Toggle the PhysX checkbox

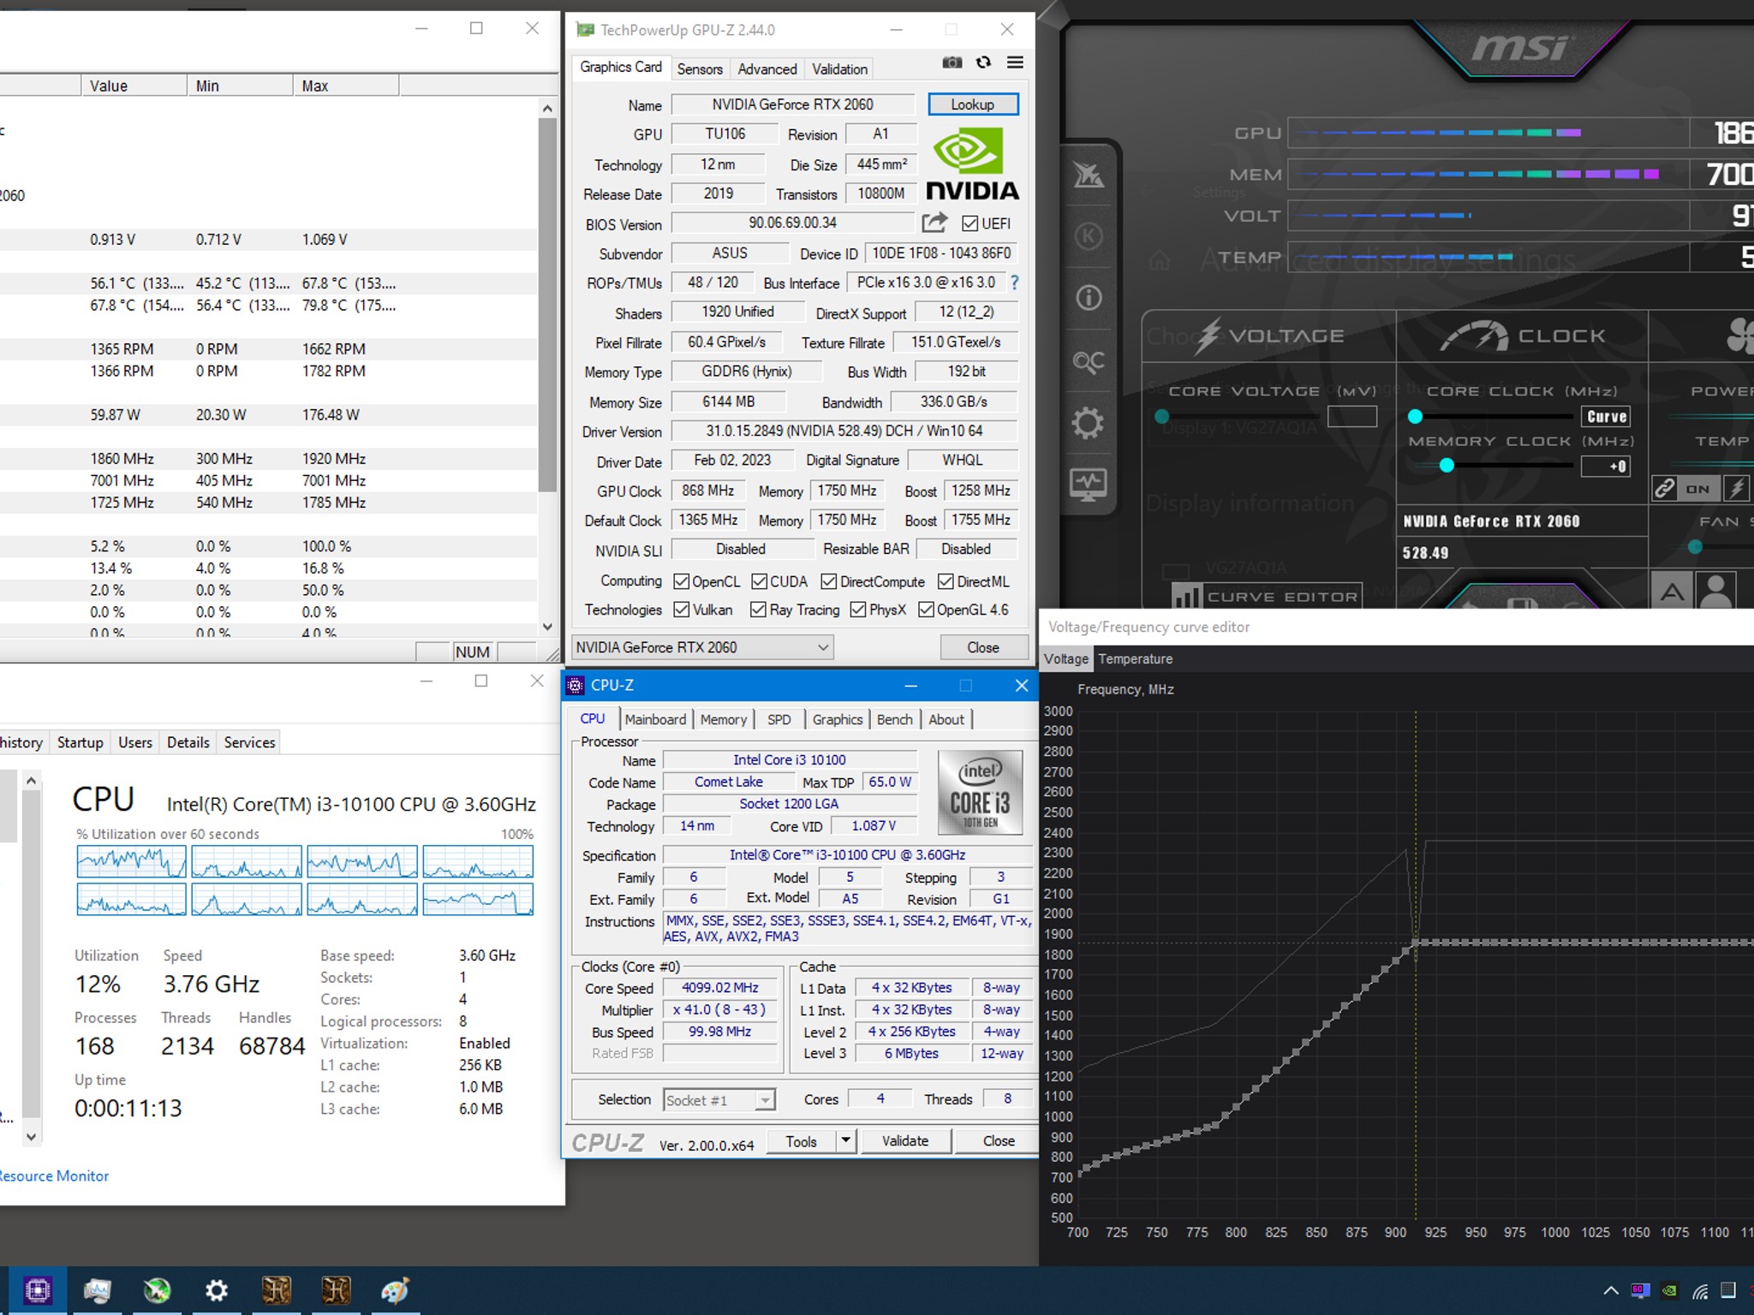coord(858,610)
